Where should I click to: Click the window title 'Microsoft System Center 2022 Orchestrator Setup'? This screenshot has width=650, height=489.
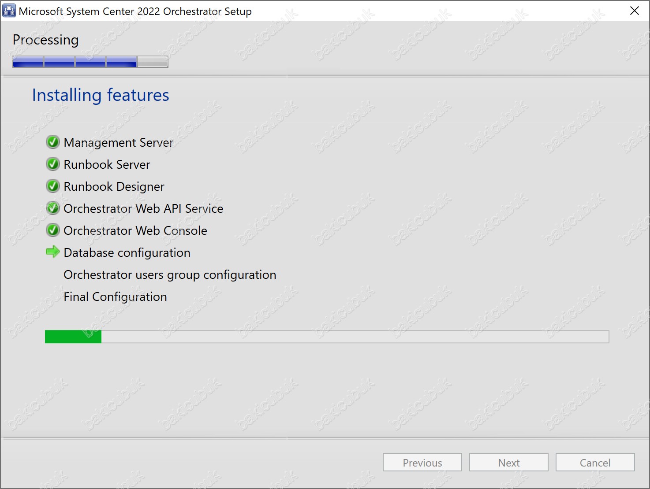coord(135,11)
